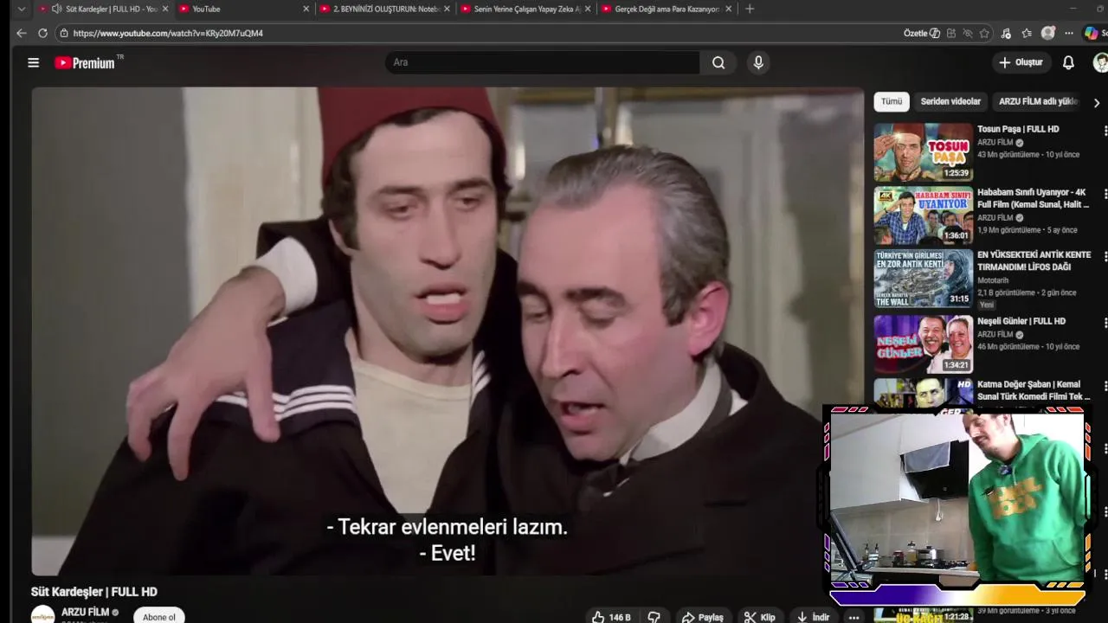
Task: Click the Süt Kardeşler | FULL HD title
Action: (x=94, y=592)
